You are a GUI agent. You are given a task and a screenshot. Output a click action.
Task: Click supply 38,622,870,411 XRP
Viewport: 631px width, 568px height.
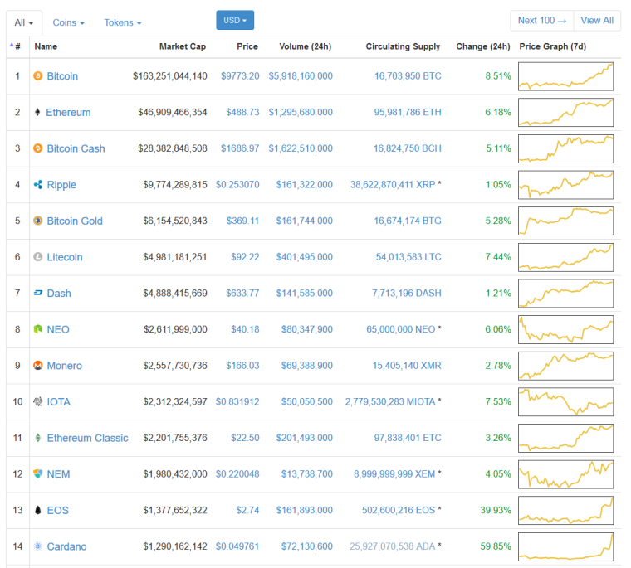(x=393, y=185)
